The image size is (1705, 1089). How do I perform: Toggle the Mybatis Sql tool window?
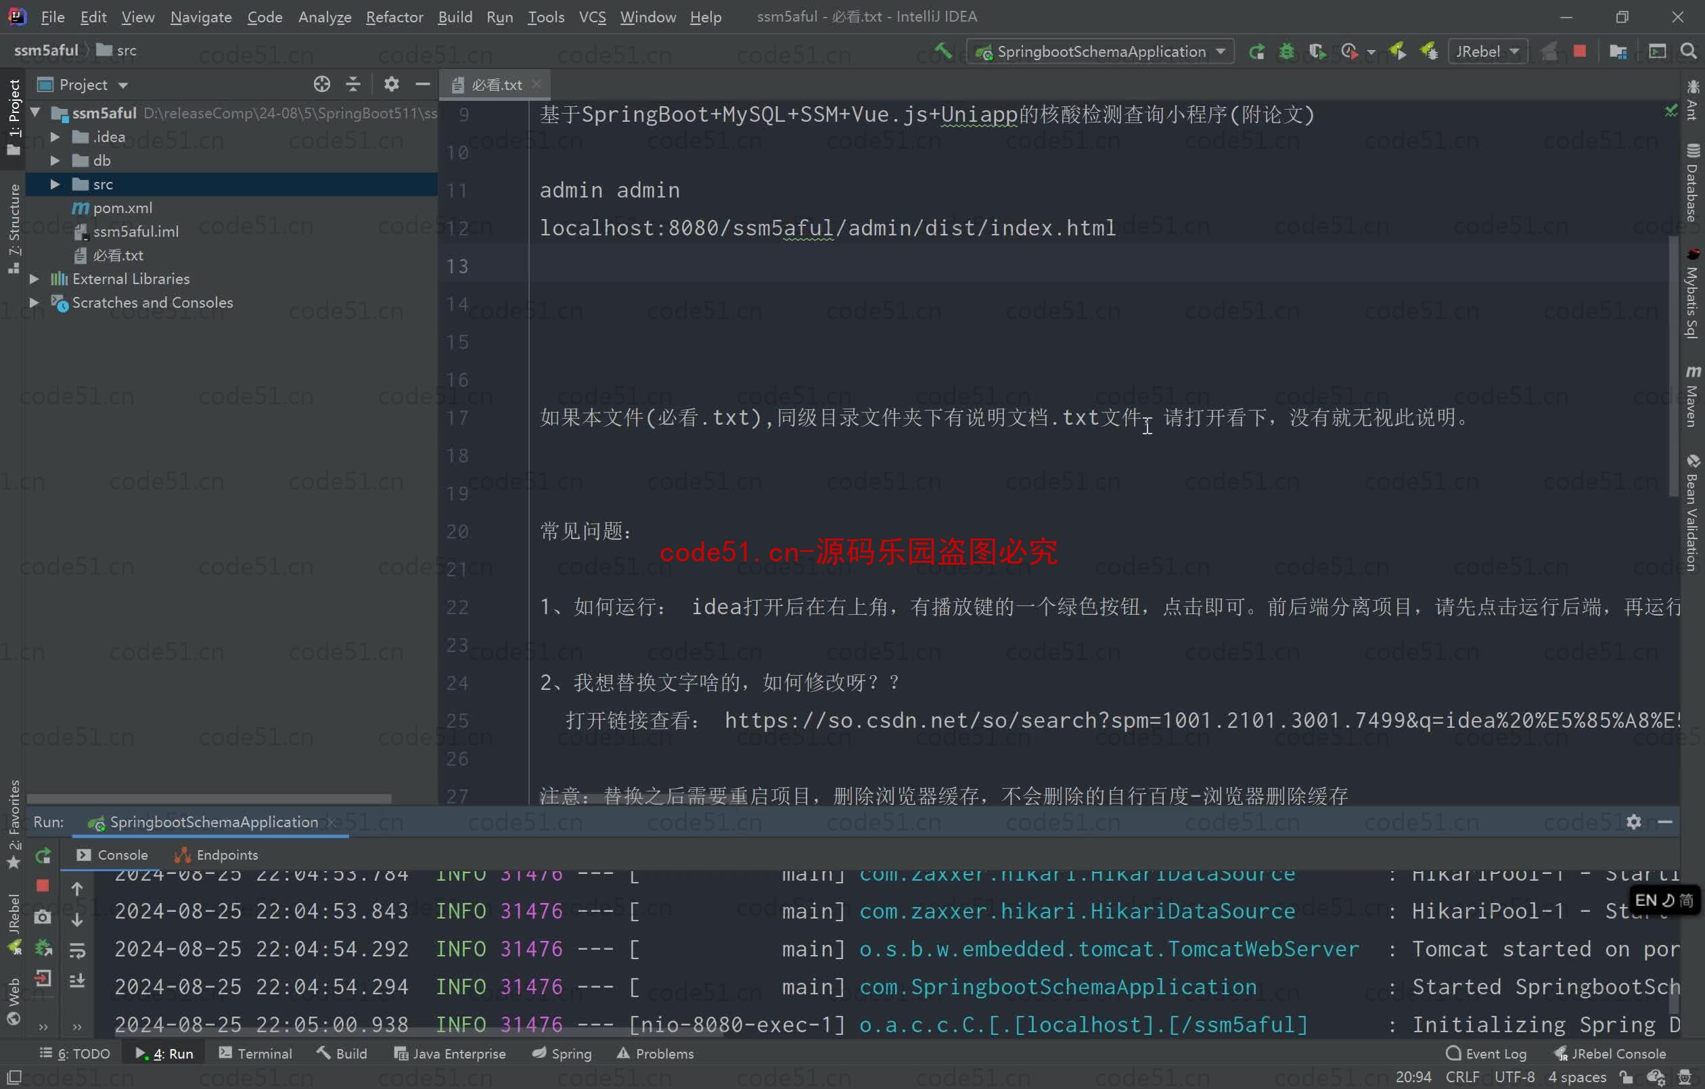[x=1693, y=294]
